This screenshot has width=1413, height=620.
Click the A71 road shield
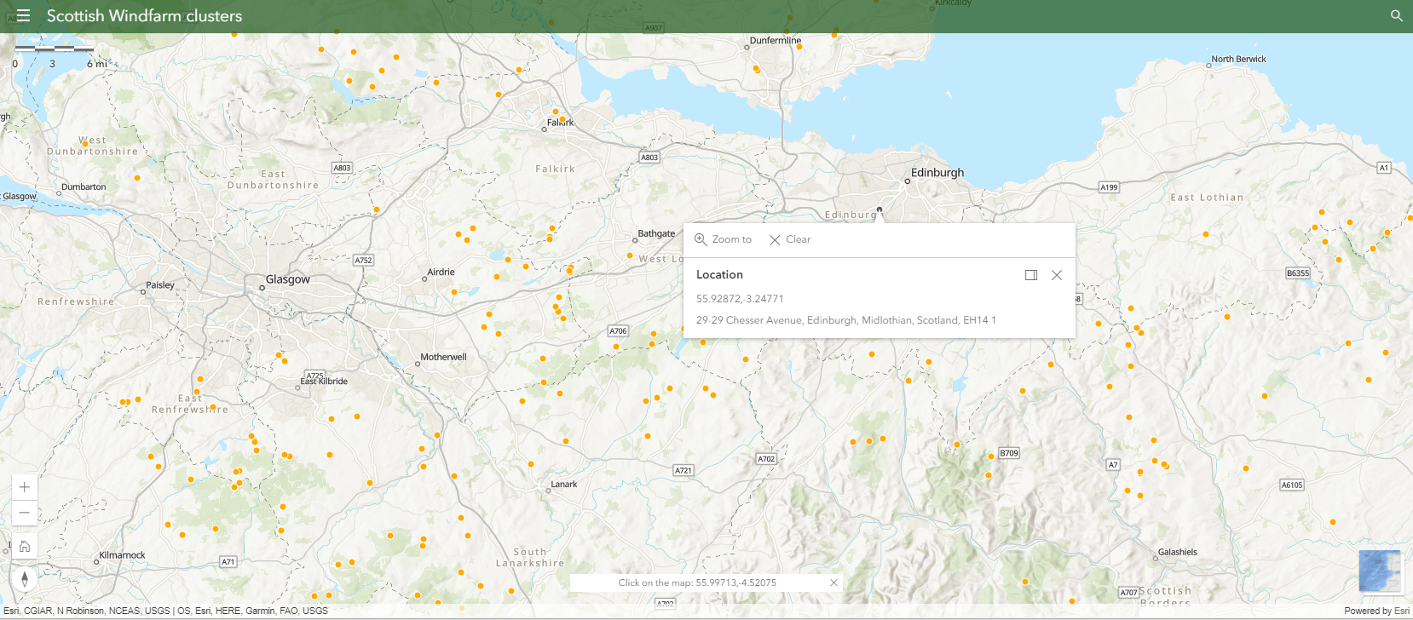click(228, 562)
